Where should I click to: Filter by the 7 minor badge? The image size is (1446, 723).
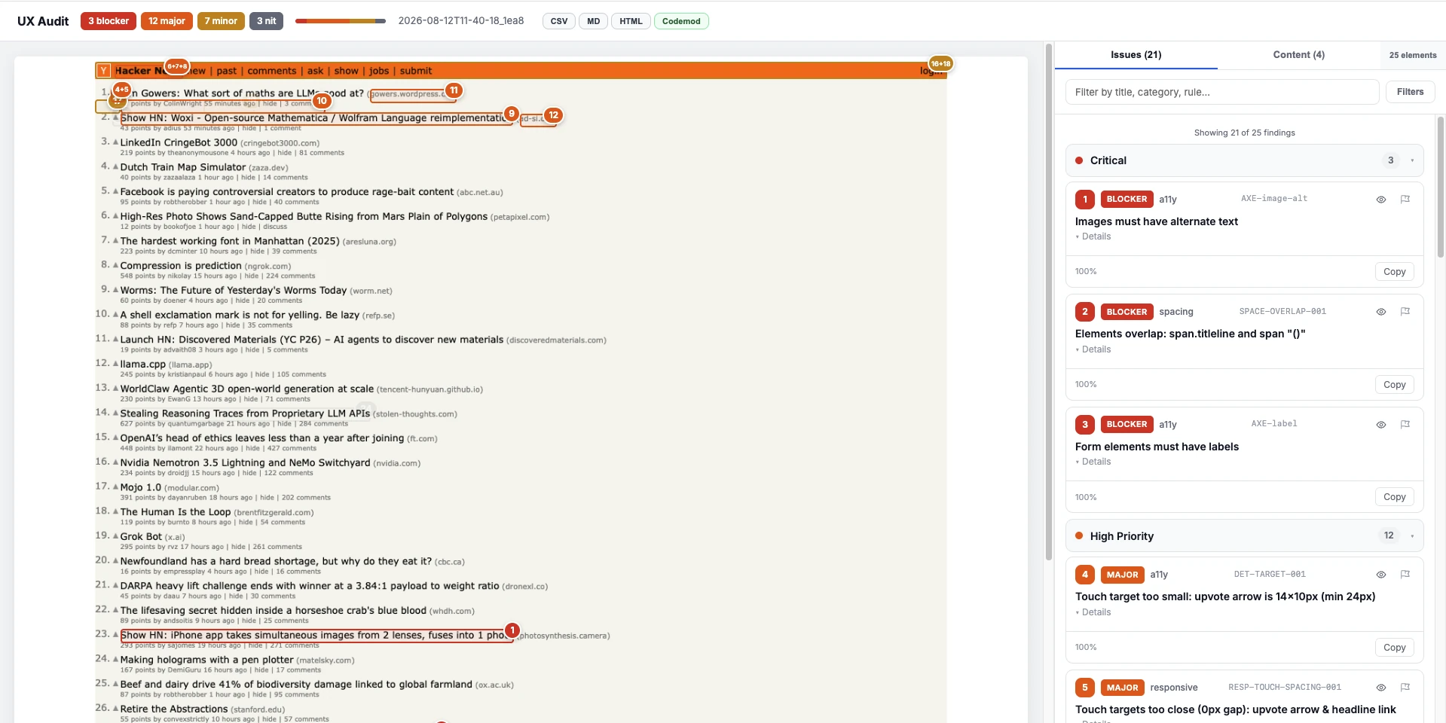(x=221, y=21)
